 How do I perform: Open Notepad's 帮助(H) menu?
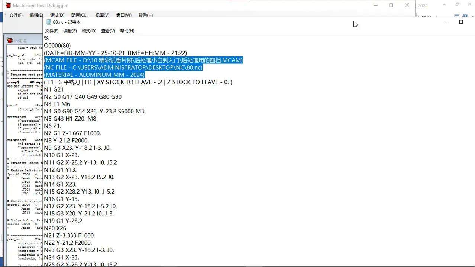coord(127,31)
